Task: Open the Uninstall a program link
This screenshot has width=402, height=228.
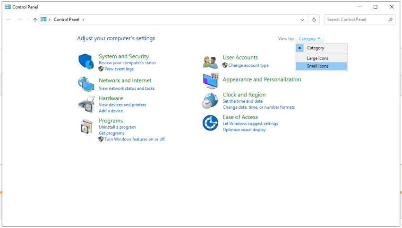Action: 117,127
